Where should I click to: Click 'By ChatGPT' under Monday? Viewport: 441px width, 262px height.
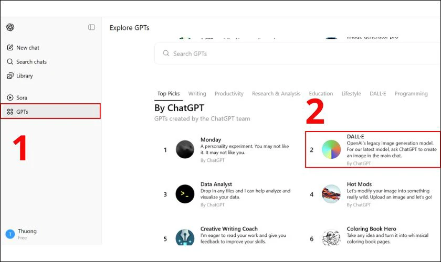(x=212, y=160)
